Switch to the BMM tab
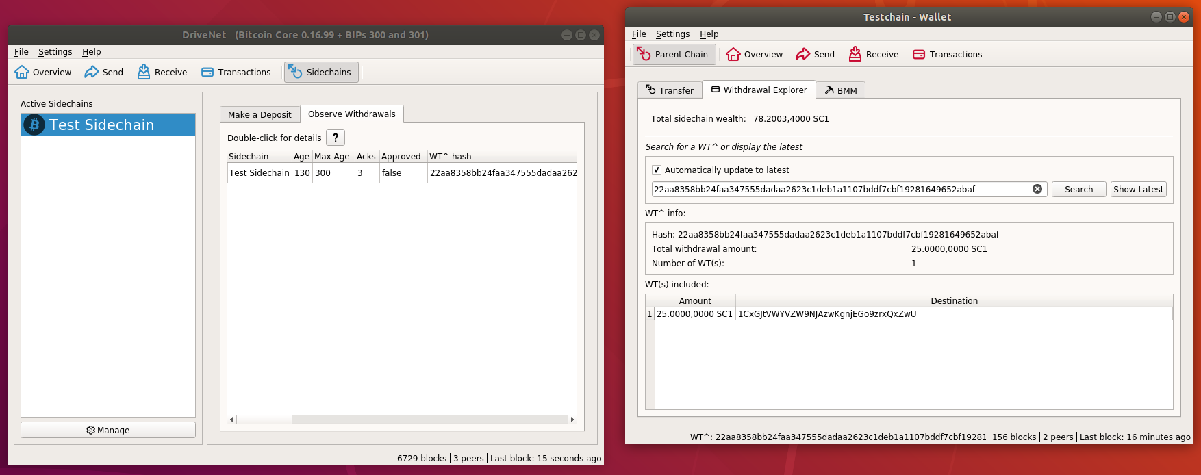 841,90
